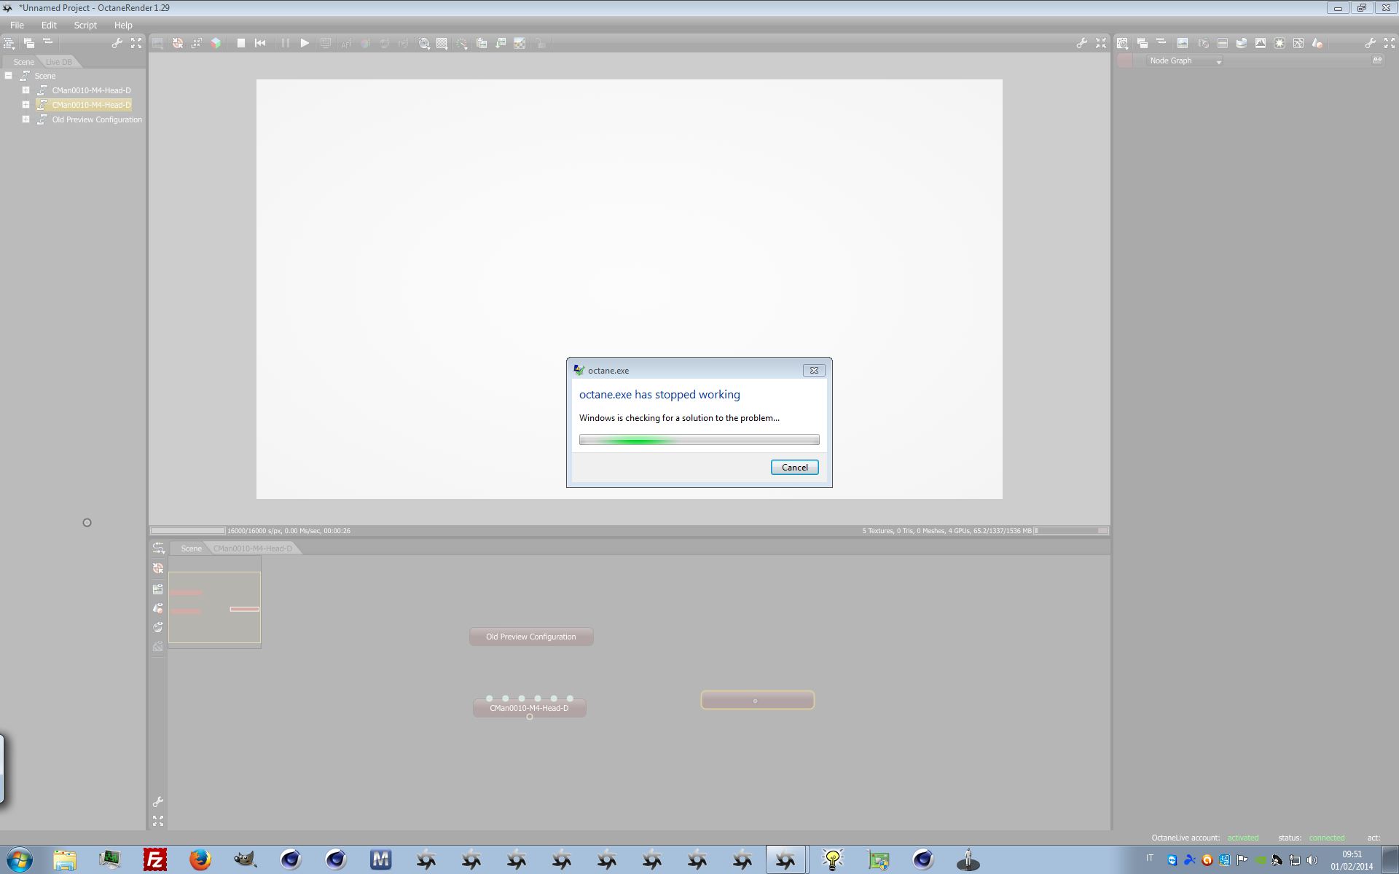
Task: Open Firefox from the taskbar
Action: coord(200,859)
